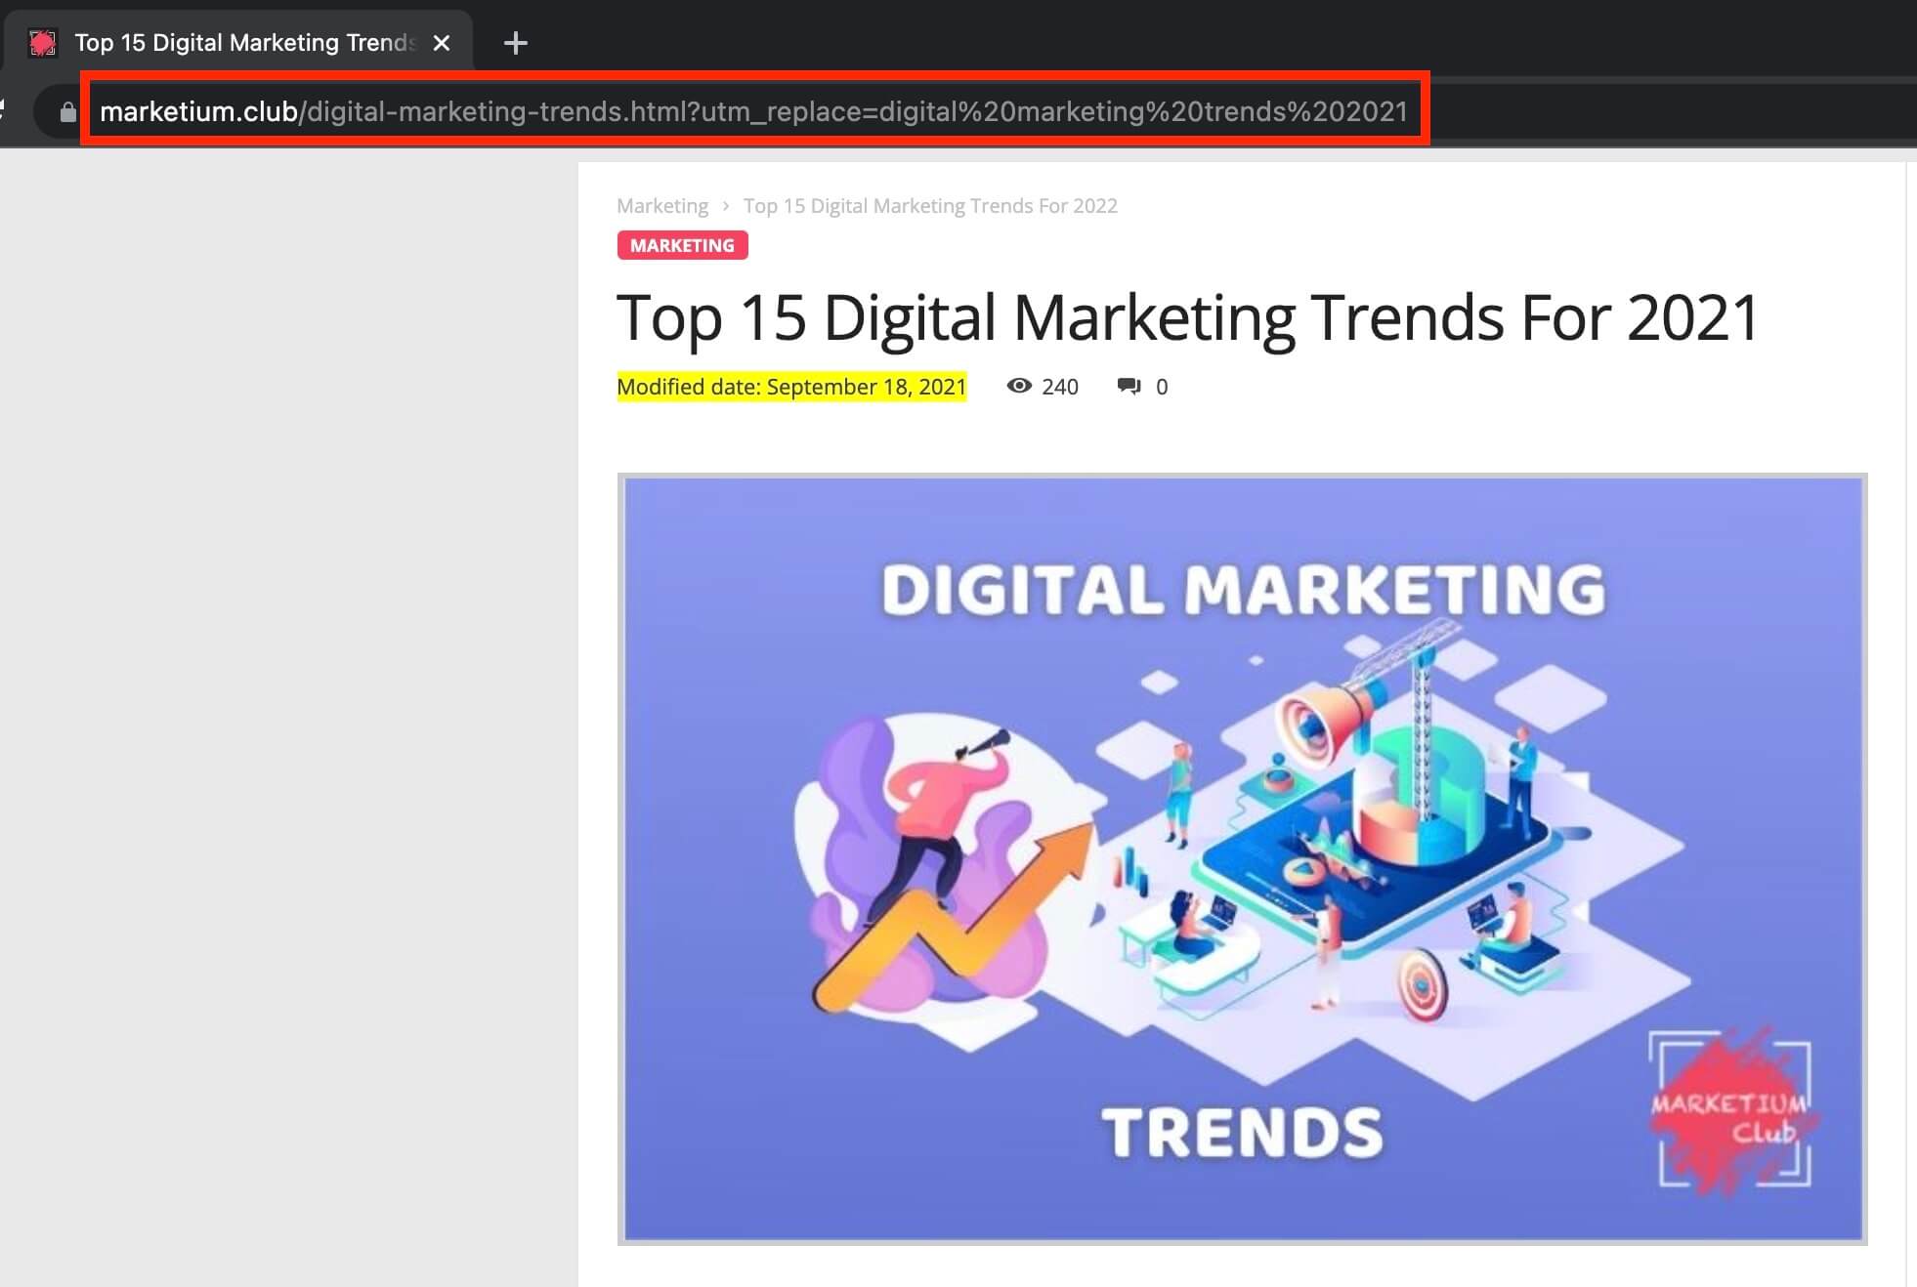Click the Marketium favicon on the browser tab
1917x1287 pixels.
tap(43, 41)
